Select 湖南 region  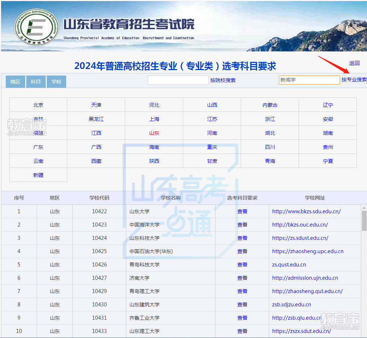point(328,133)
